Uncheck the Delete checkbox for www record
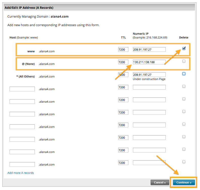Screen dimensions: 200x190 (x=184, y=49)
